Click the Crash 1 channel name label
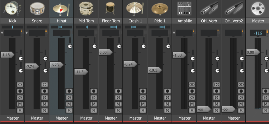This screenshot has width=269, height=124. (x=135, y=21)
